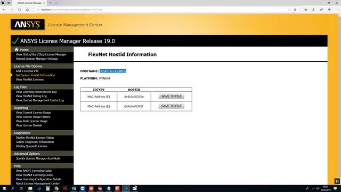Open View ANSYS Licensing Guide
Screen dimensions: 341x192
click(x=34, y=171)
